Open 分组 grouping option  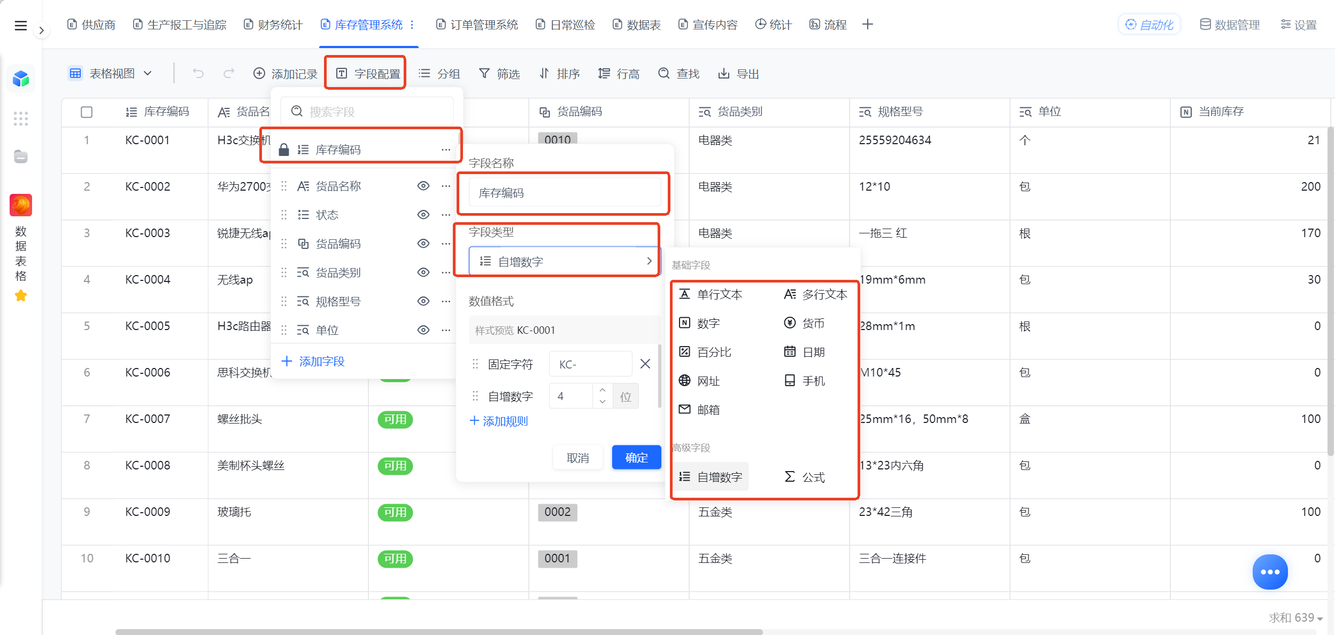[439, 74]
